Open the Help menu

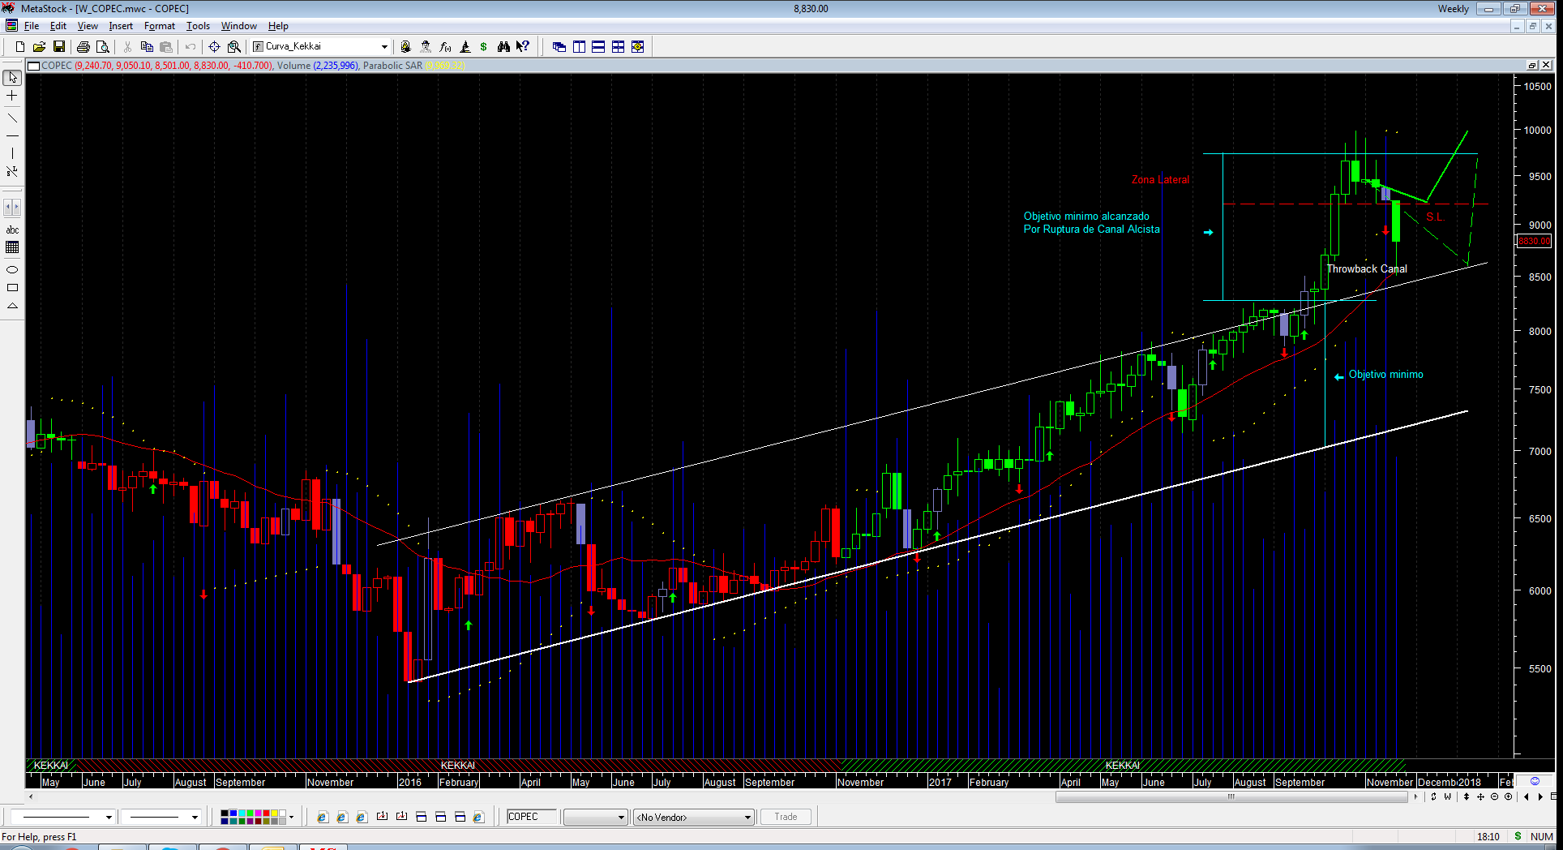[x=278, y=26]
